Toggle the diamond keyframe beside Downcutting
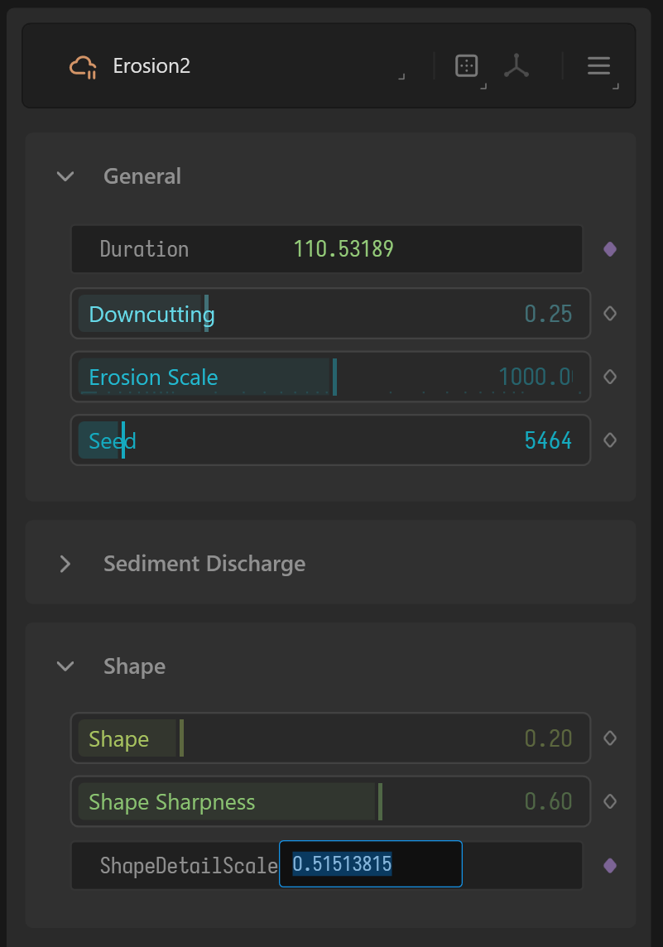Image resolution: width=663 pixels, height=947 pixels. (x=610, y=314)
